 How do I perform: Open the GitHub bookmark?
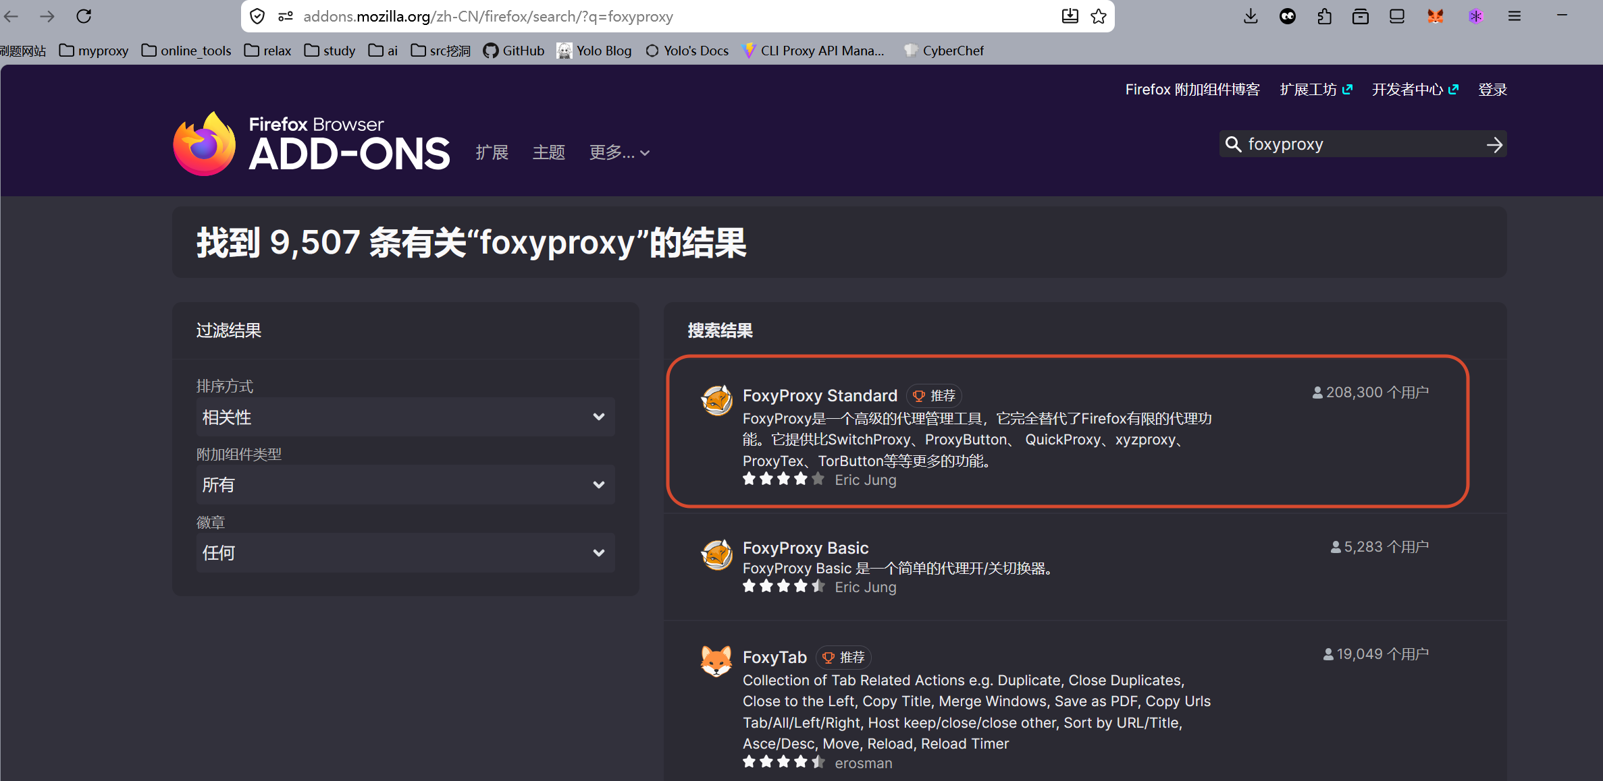[x=514, y=51]
